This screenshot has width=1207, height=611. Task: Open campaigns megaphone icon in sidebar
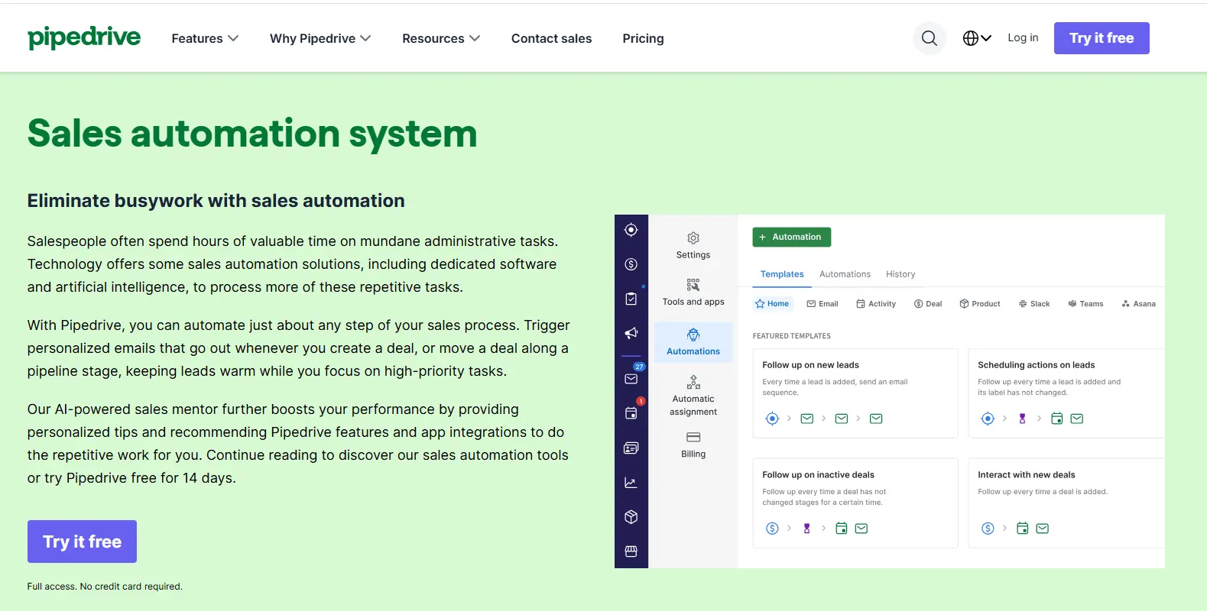tap(631, 333)
